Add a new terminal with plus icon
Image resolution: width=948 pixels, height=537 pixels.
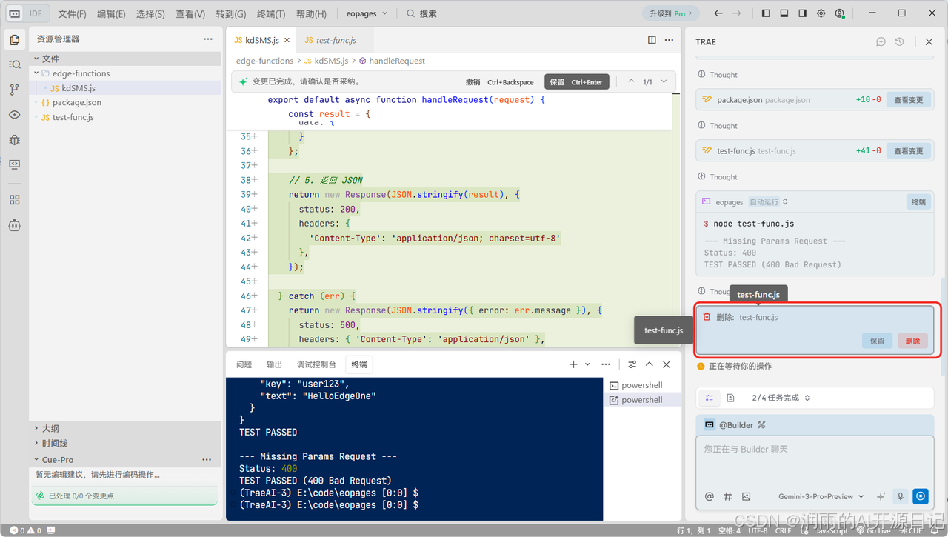(x=573, y=364)
